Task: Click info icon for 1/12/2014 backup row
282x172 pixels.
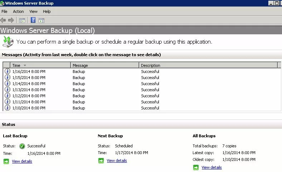Action: (8, 95)
